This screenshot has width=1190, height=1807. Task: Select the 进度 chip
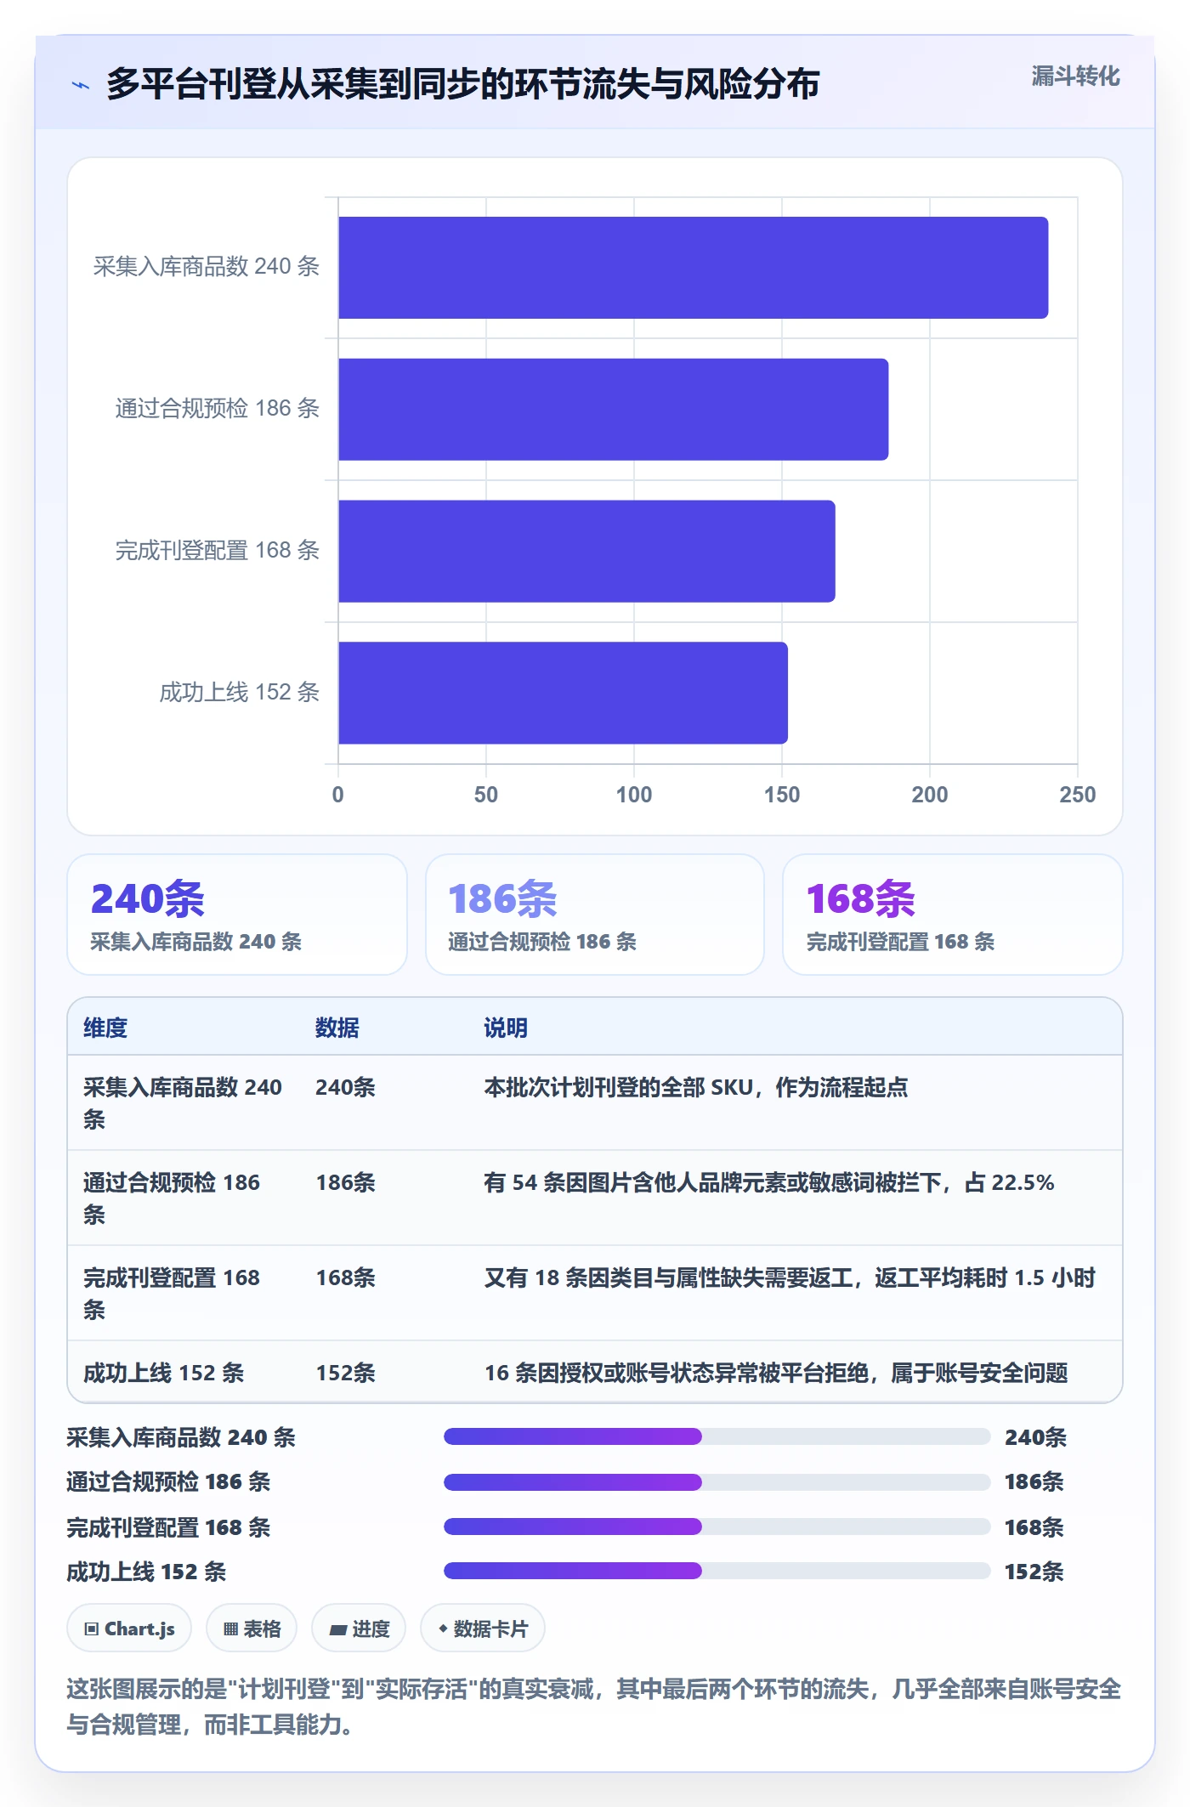(359, 1629)
